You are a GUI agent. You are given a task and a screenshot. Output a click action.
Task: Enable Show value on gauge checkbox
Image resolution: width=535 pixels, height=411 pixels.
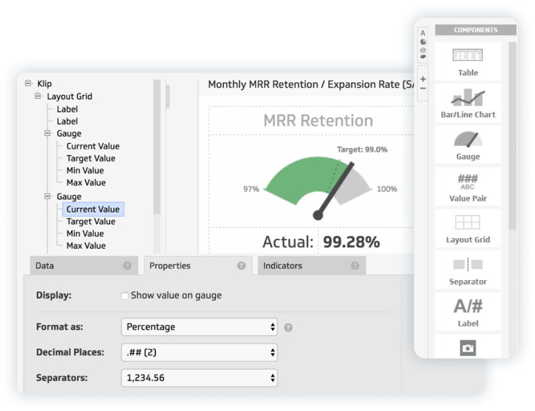pyautogui.click(x=125, y=296)
